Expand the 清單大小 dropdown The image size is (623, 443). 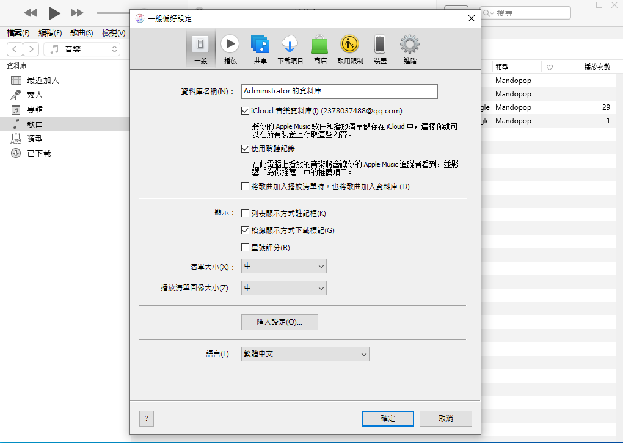pyautogui.click(x=284, y=266)
